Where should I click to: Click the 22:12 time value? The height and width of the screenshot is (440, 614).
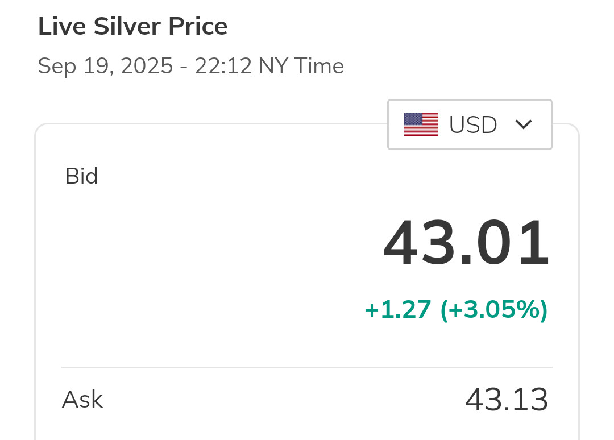coord(223,67)
